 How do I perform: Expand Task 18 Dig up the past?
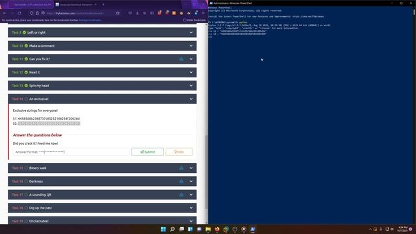click(102, 208)
